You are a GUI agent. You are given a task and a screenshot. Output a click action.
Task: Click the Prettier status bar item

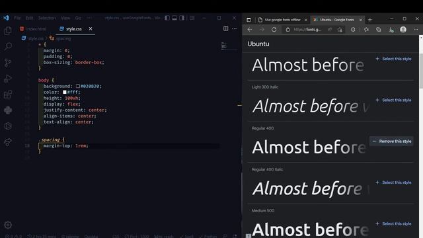click(208, 236)
